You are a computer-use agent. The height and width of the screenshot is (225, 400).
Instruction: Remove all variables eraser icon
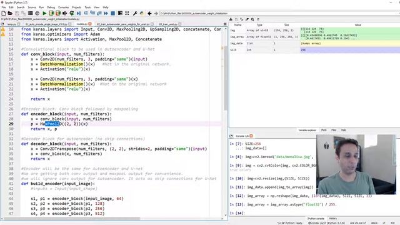point(247,19)
